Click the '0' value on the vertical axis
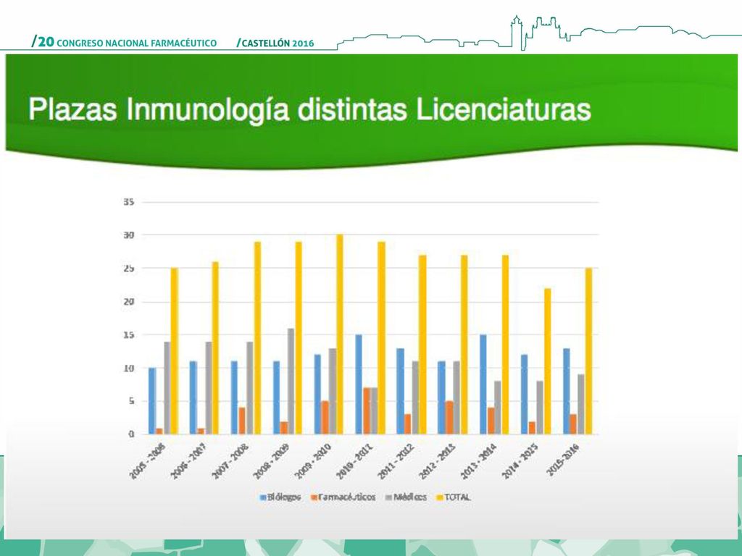Image resolution: width=742 pixels, height=556 pixels. (131, 434)
